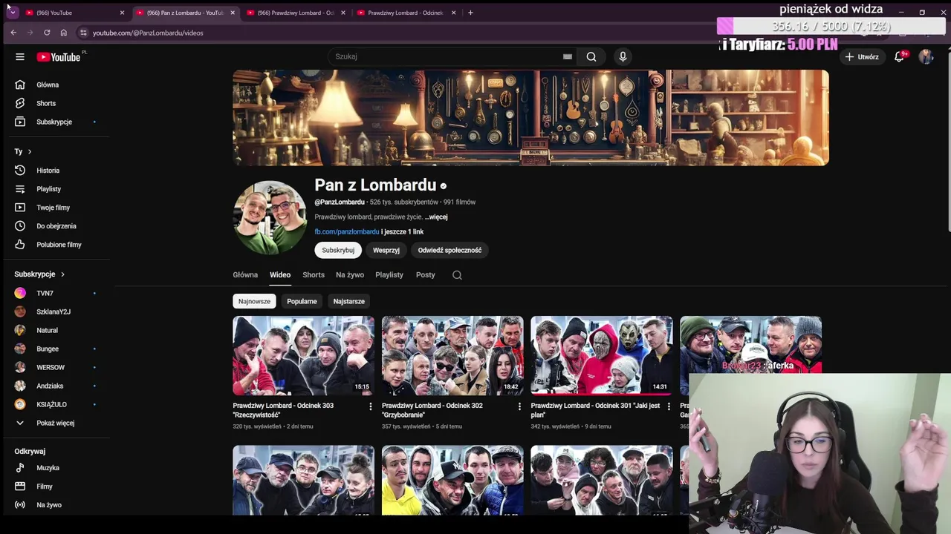Open fb.com/panzlombardu link
Screen dimensions: 951x534
[x=347, y=232]
